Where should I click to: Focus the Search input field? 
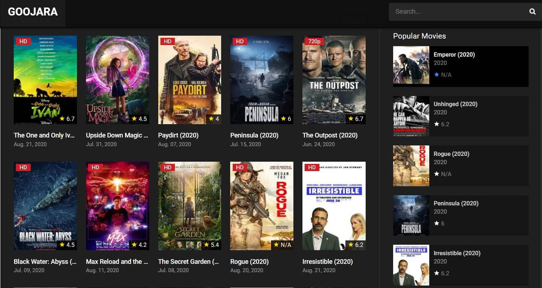tap(460, 12)
